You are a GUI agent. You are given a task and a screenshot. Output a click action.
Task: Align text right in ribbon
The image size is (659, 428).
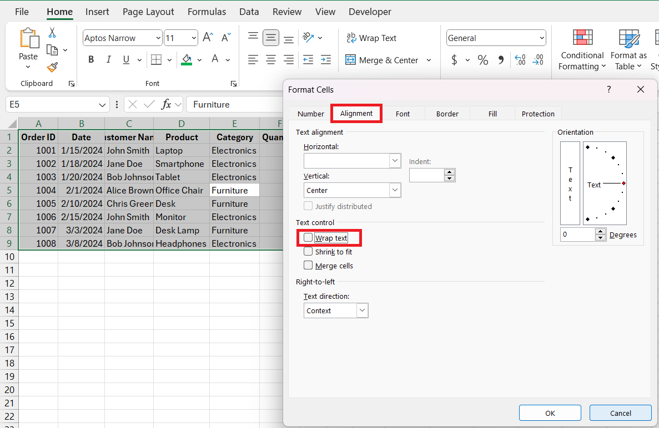pos(289,59)
